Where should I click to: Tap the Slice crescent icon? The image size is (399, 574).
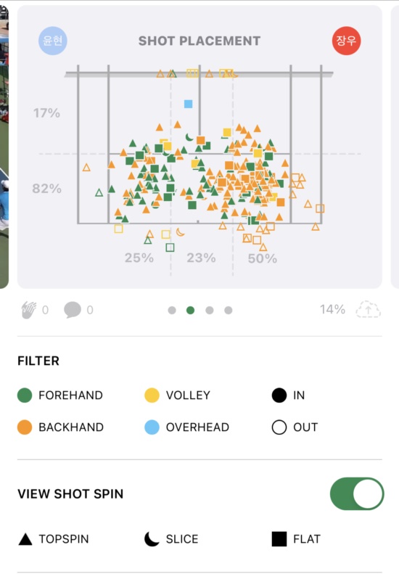(152, 539)
